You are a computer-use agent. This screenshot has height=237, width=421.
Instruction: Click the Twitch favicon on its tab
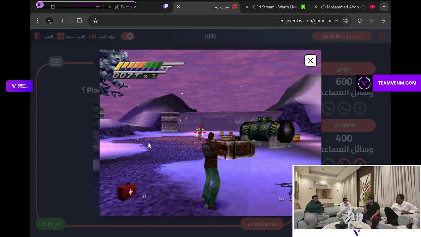166,6
